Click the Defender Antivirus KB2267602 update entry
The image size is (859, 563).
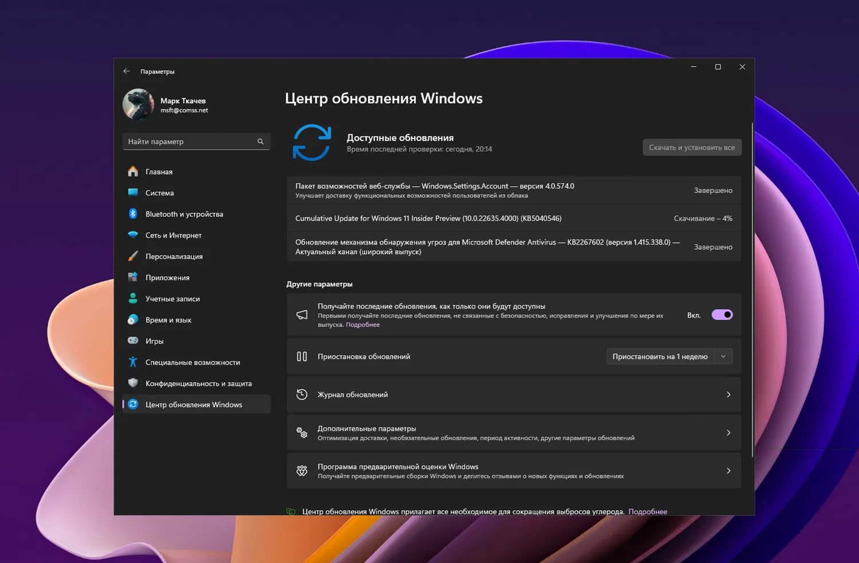514,247
